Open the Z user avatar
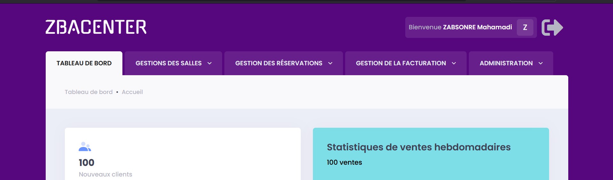 pos(525,27)
